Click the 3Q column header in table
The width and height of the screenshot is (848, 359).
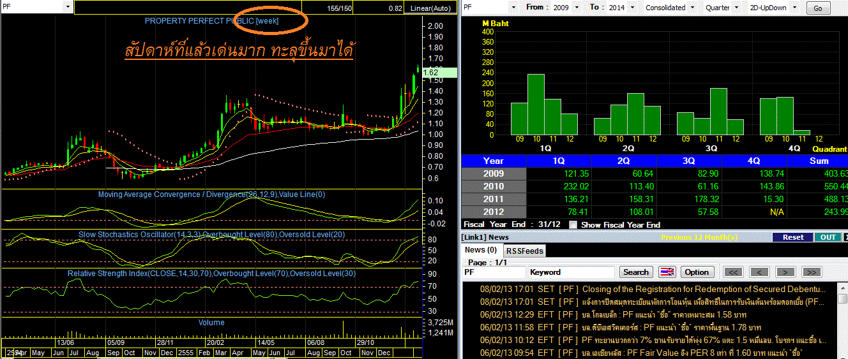(689, 161)
